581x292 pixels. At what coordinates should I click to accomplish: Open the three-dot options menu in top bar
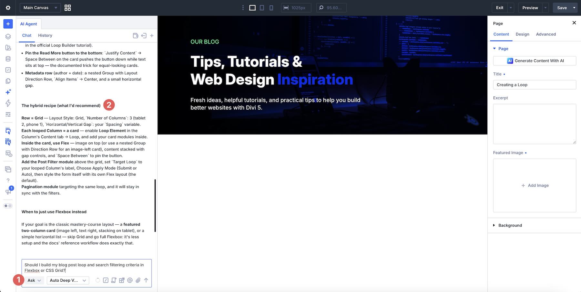click(x=243, y=8)
